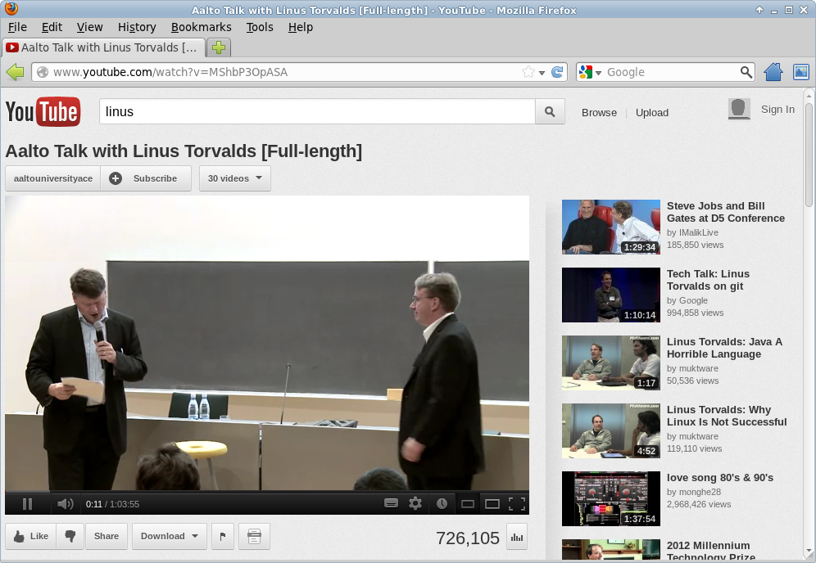This screenshot has width=816, height=563.
Task: Click the title Tech Talk: Linus Torvalds on git
Action: click(709, 280)
